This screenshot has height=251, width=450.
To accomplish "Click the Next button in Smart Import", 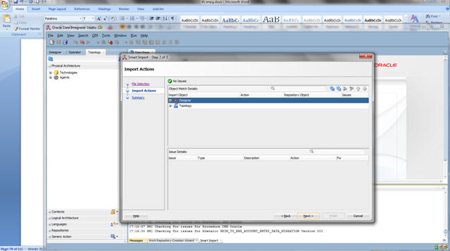I will 309,216.
